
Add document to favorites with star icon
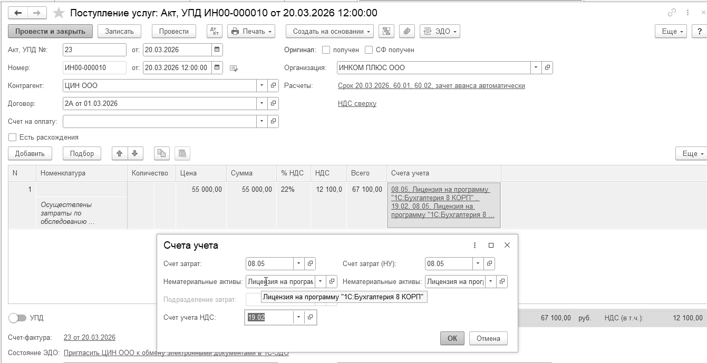tap(59, 13)
